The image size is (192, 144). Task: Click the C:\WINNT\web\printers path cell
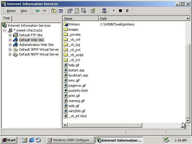pyautogui.click(x=117, y=24)
